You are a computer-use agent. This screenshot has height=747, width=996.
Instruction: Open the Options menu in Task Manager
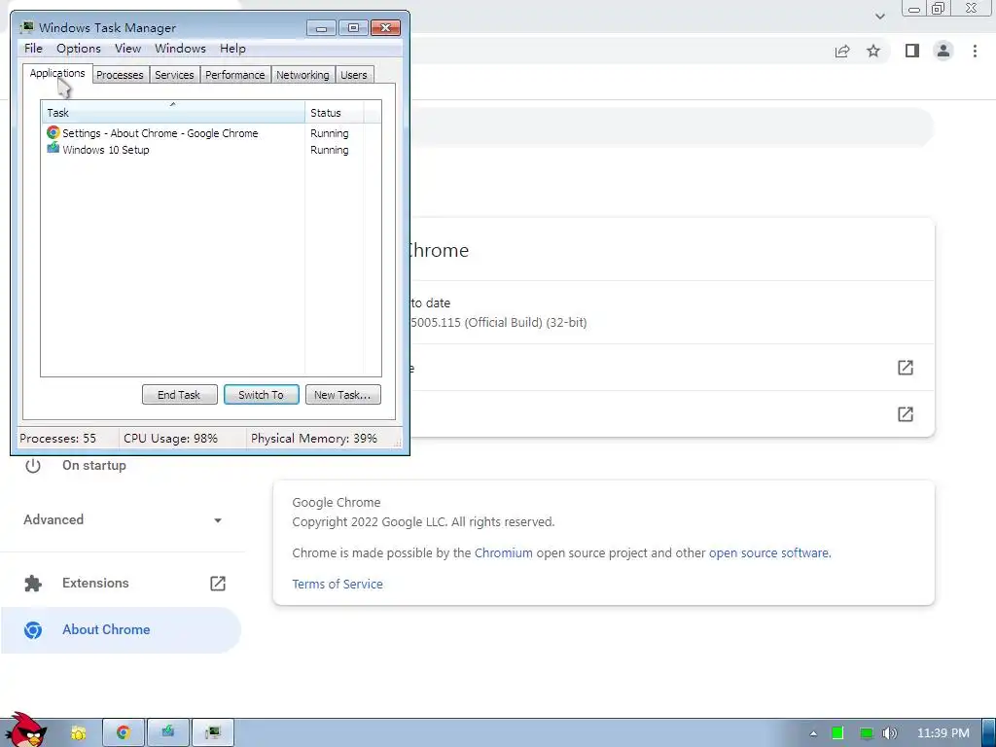click(79, 49)
